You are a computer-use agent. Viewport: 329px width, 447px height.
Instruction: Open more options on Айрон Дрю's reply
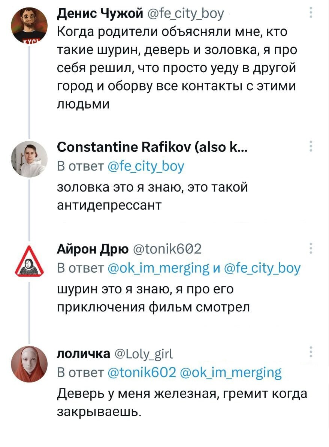pos(311,248)
